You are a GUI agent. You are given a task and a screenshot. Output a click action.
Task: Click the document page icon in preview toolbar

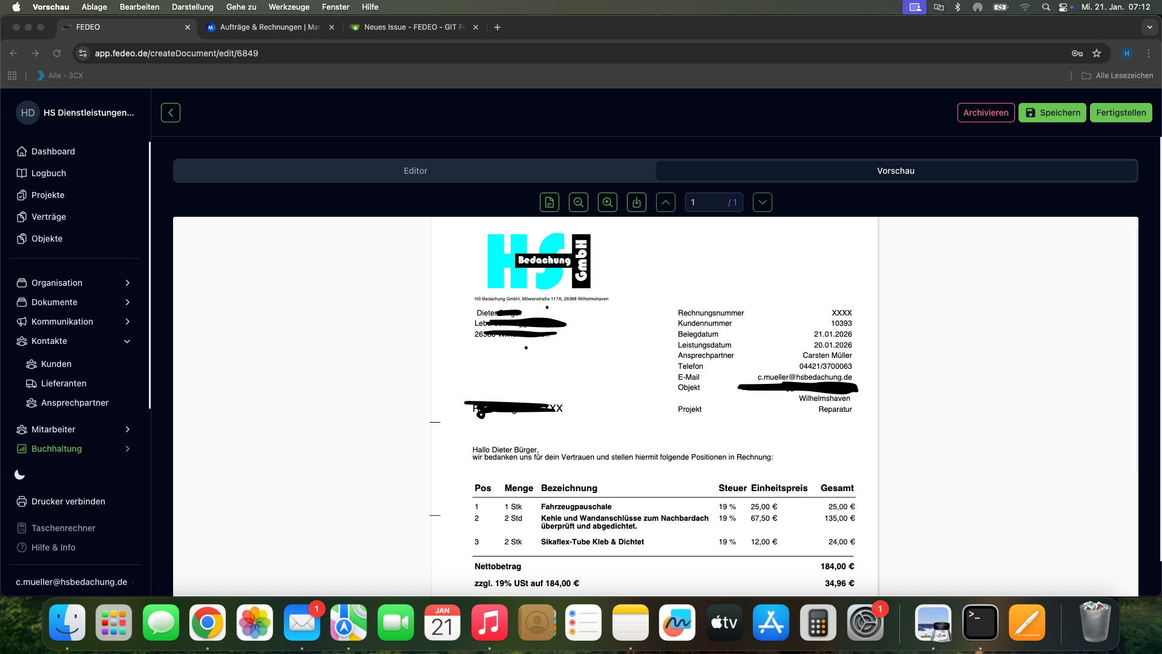point(549,202)
